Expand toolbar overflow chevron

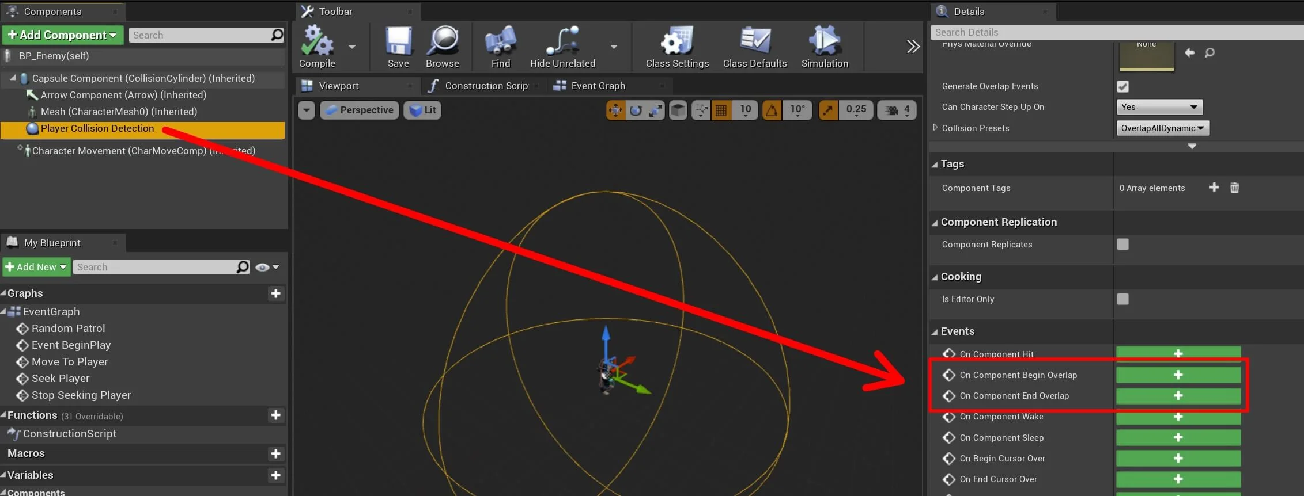point(913,47)
